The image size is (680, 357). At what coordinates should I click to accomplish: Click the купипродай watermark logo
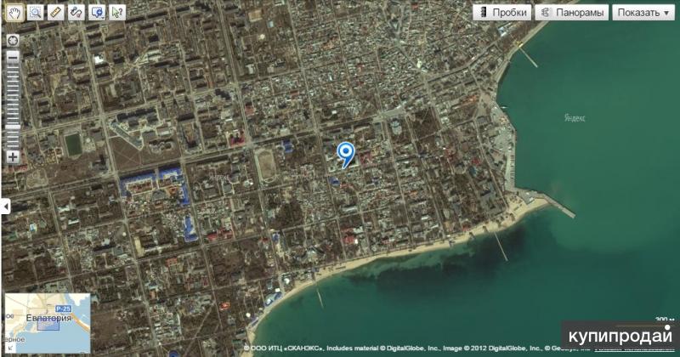[x=619, y=337]
